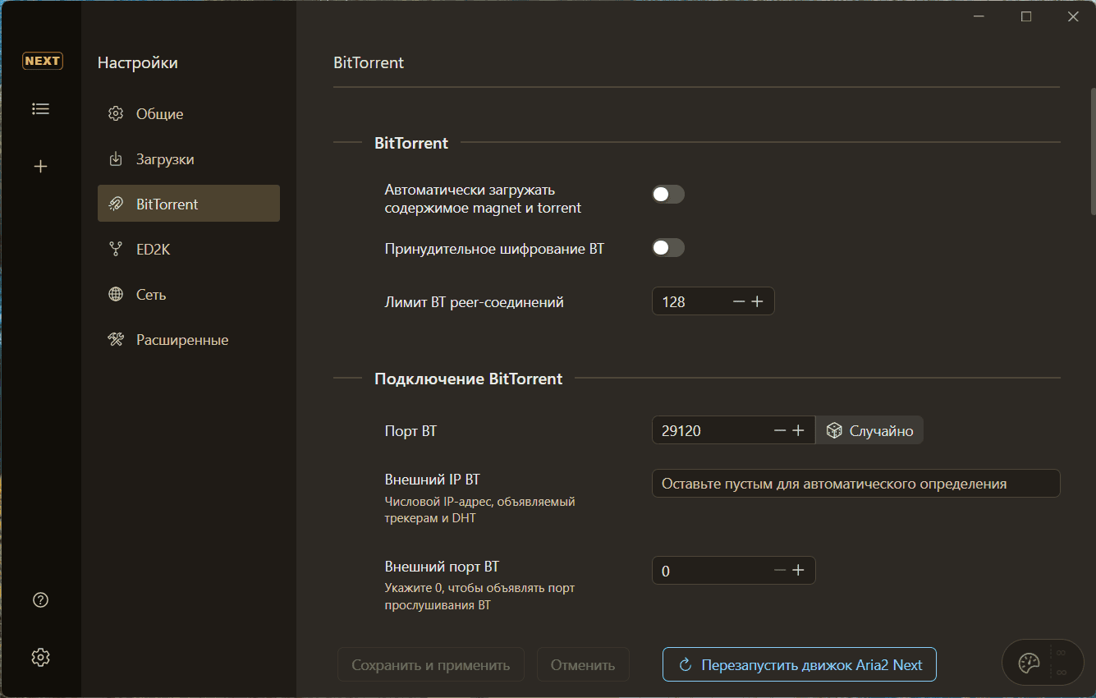Select BitTorrent settings section
This screenshot has height=698, width=1096.
[x=189, y=204]
